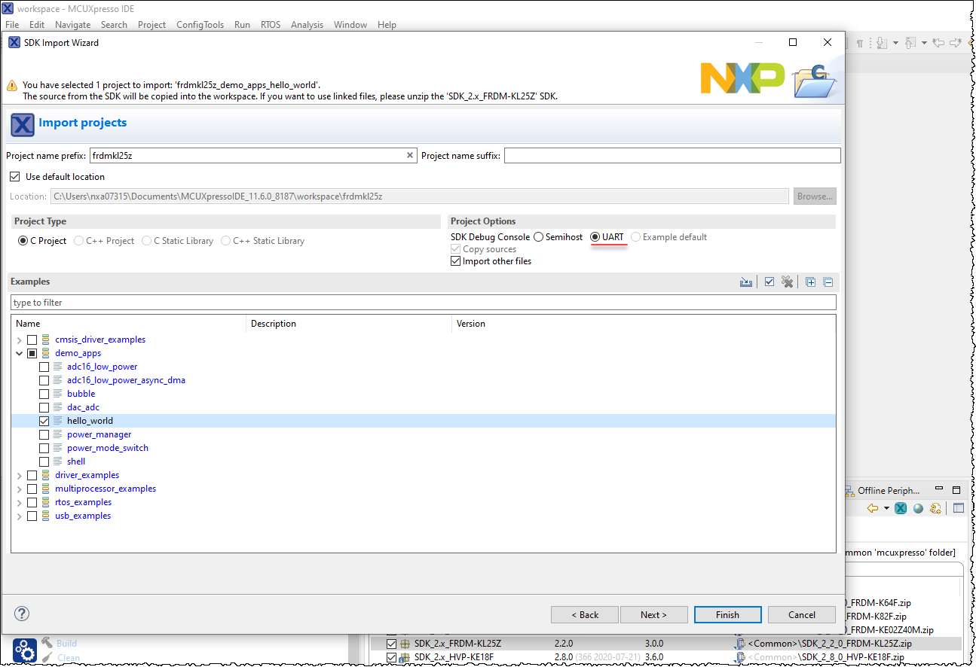The image size is (976, 667).
Task: Open the SDK import archive icon in Examples toolbar
Action: coord(746,282)
